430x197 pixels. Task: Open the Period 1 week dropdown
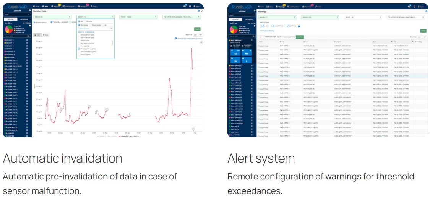tap(138, 17)
